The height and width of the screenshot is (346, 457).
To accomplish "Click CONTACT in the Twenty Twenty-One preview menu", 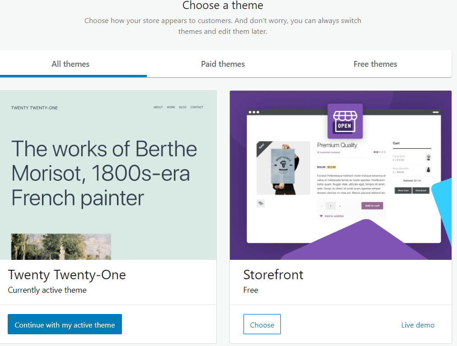I will (x=196, y=107).
